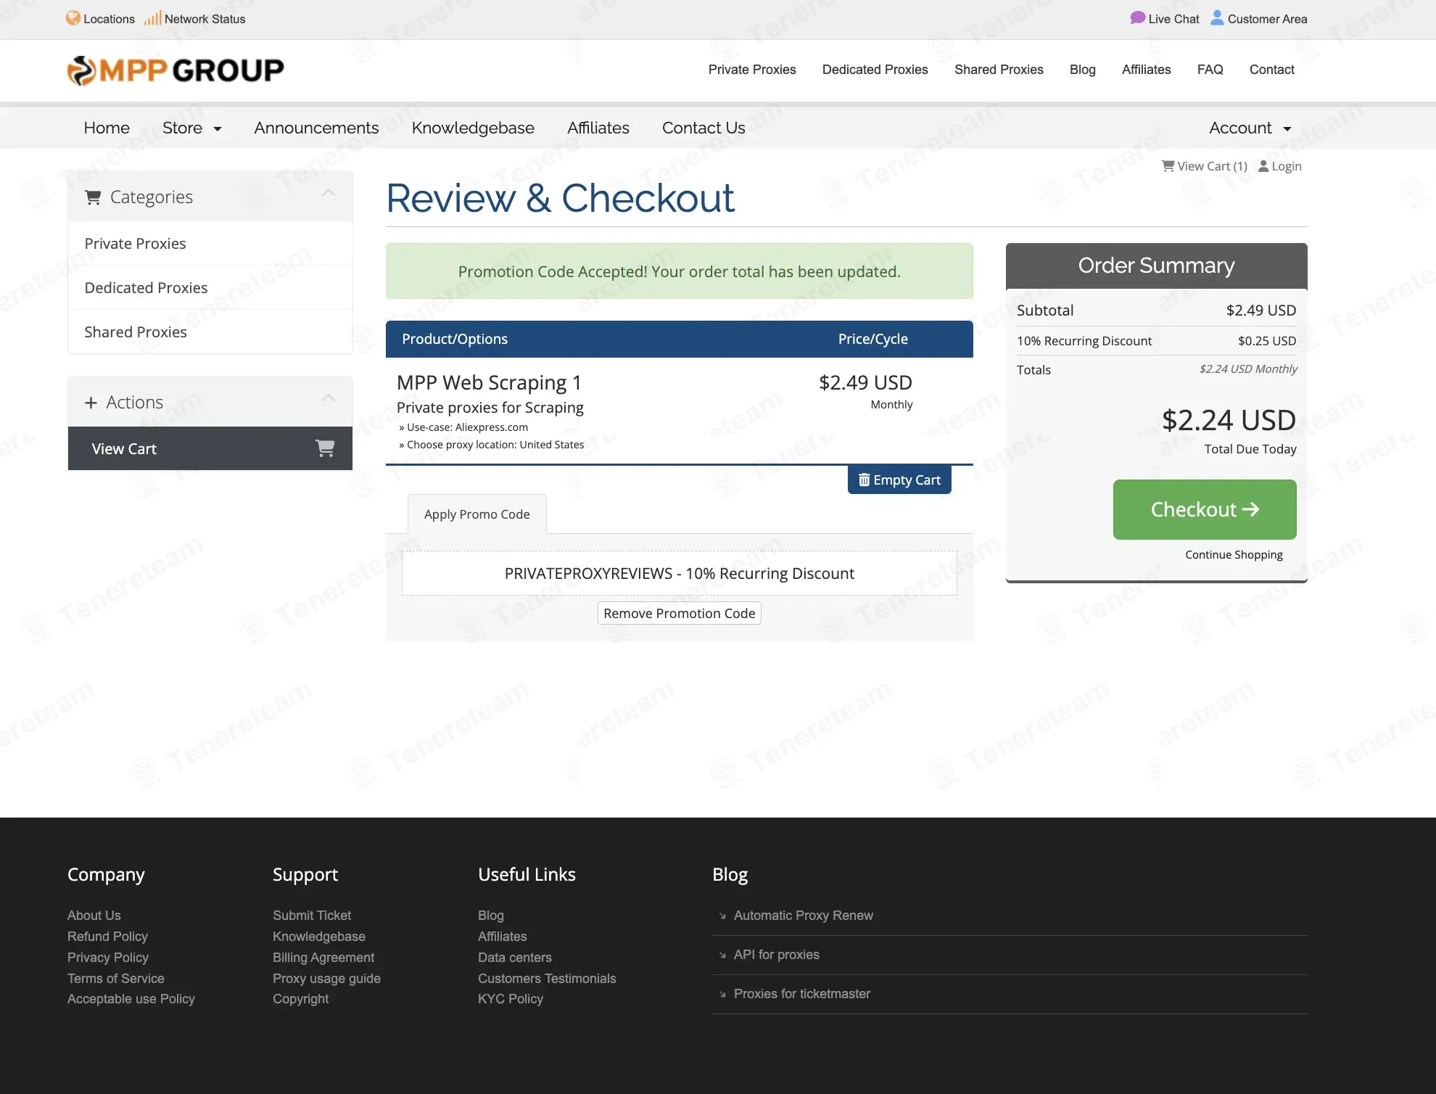
Task: Collapse the Categories panel chevron
Action: pos(329,193)
